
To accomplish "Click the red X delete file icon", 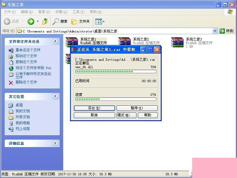I will tap(11, 83).
